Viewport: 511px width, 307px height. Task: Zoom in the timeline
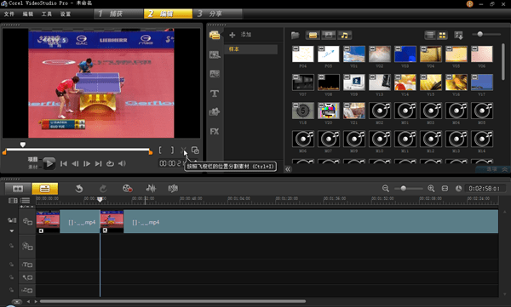[431, 189]
